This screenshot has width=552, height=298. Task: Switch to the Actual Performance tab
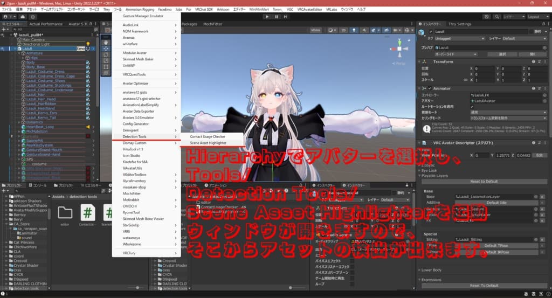tap(46, 24)
